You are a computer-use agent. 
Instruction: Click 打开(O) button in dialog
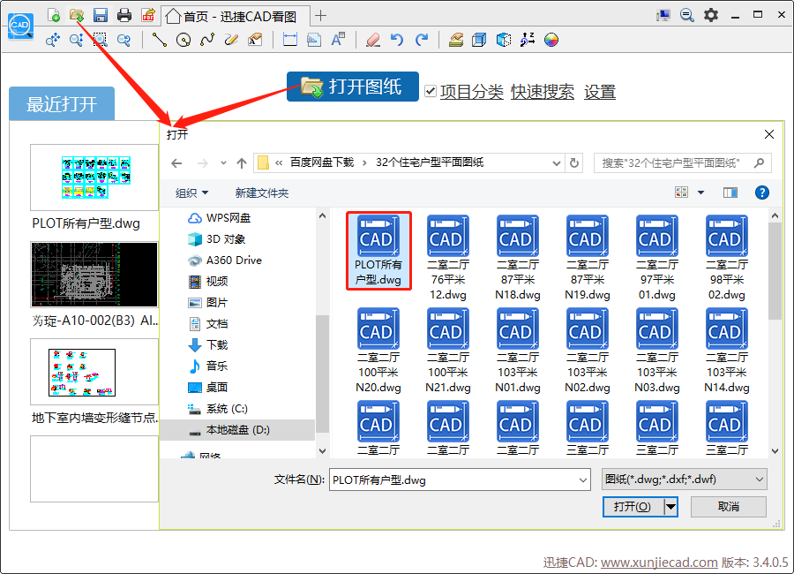[633, 507]
